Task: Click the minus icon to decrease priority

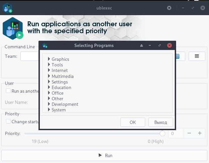Action: tap(189, 133)
